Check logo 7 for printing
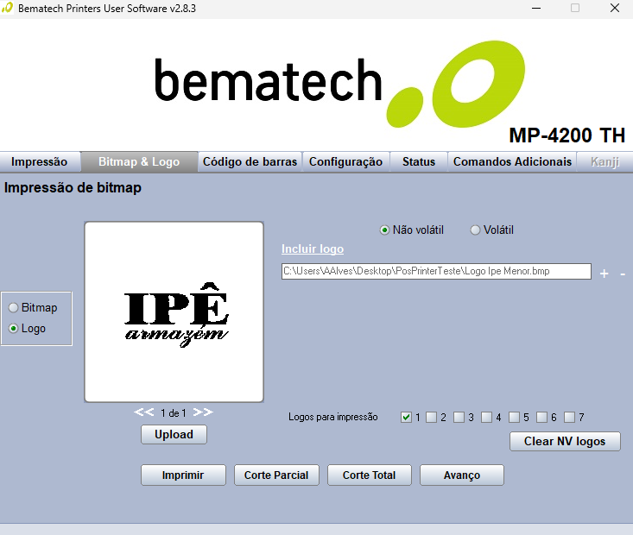633x535 pixels. 569,417
